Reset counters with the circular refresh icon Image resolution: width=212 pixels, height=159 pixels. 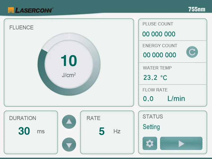tap(192, 52)
